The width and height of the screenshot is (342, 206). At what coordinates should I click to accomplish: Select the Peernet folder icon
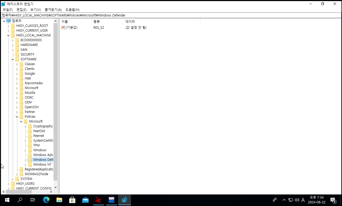[x=30, y=136]
